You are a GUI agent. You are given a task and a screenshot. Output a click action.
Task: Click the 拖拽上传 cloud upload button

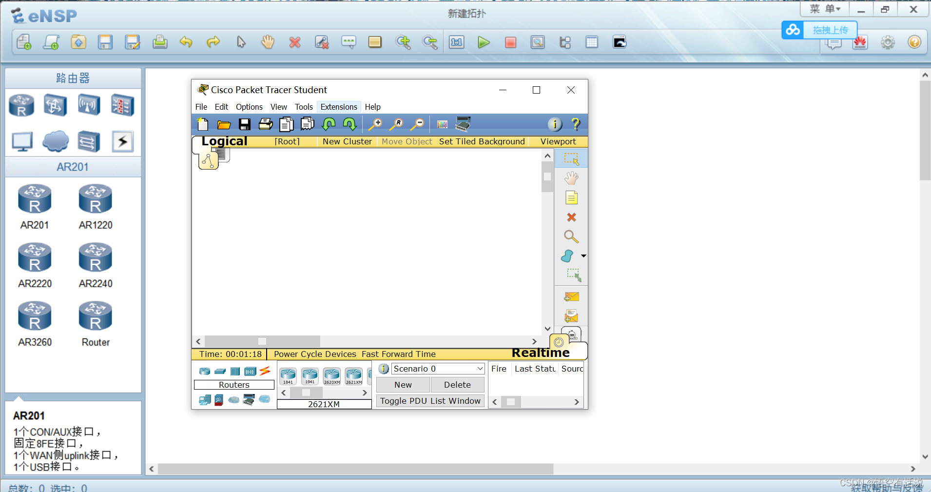pyautogui.click(x=819, y=30)
